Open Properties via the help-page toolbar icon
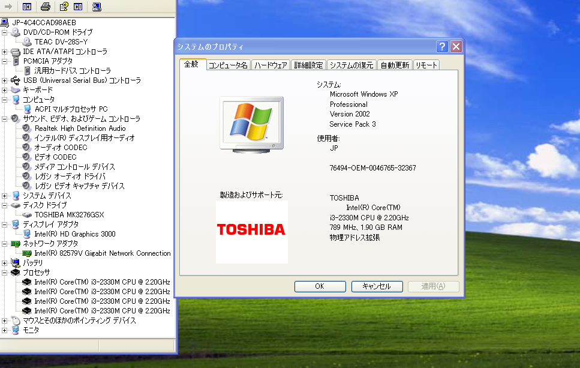 (x=62, y=7)
